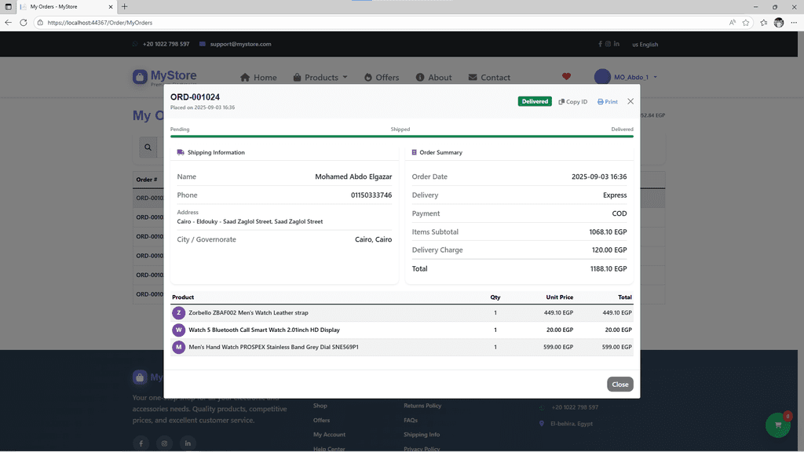Click the purple W product avatar
Screen dimensions: 804x452
coord(178,330)
